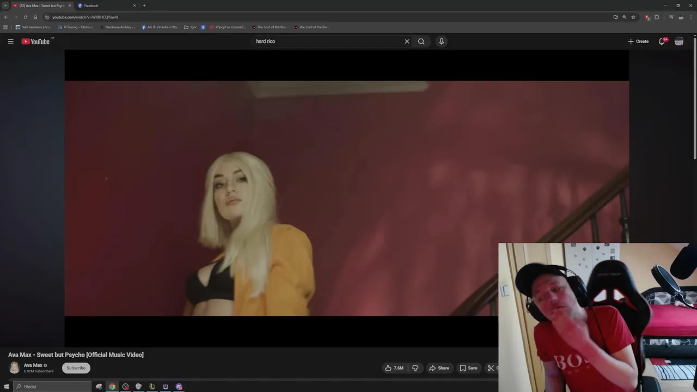Open the apps grid in bookmarks bar
This screenshot has height=392, width=697.
tap(5, 27)
